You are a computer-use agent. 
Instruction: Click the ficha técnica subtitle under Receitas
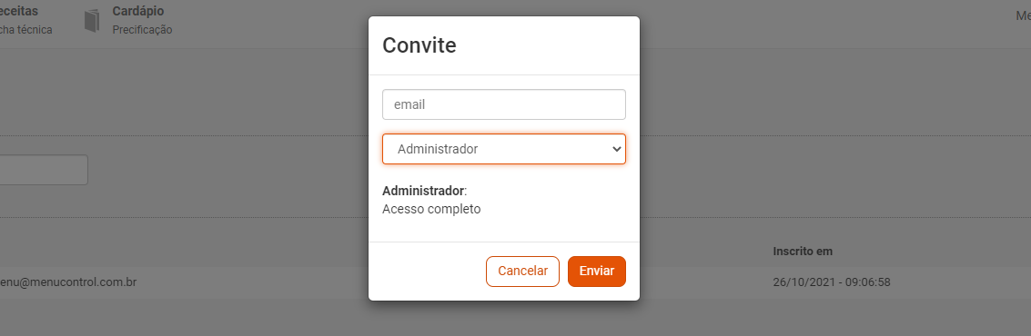pos(26,30)
